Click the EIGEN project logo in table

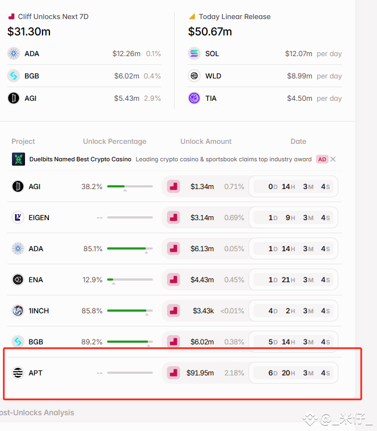[x=18, y=217]
